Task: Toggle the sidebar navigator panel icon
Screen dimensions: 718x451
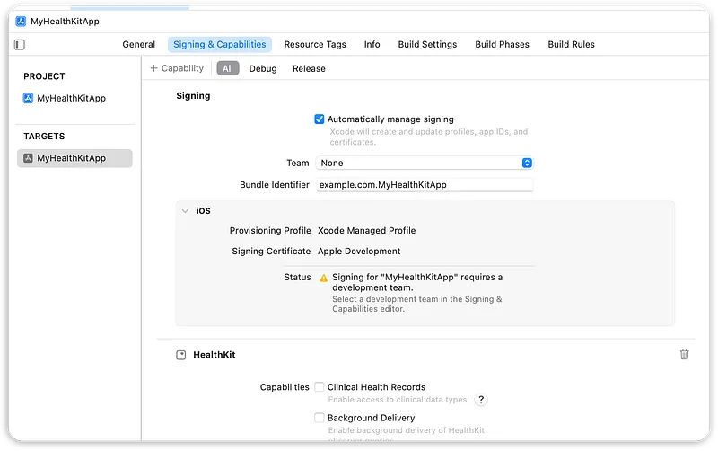Action: click(x=20, y=45)
